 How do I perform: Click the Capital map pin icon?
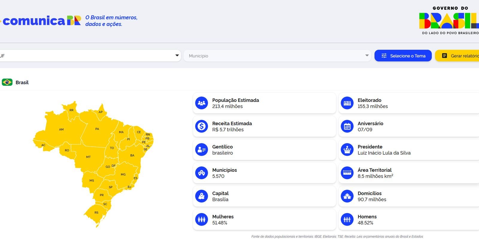pyautogui.click(x=201, y=196)
